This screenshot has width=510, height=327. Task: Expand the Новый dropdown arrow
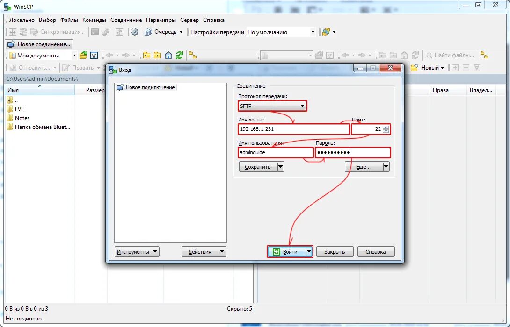coord(442,68)
